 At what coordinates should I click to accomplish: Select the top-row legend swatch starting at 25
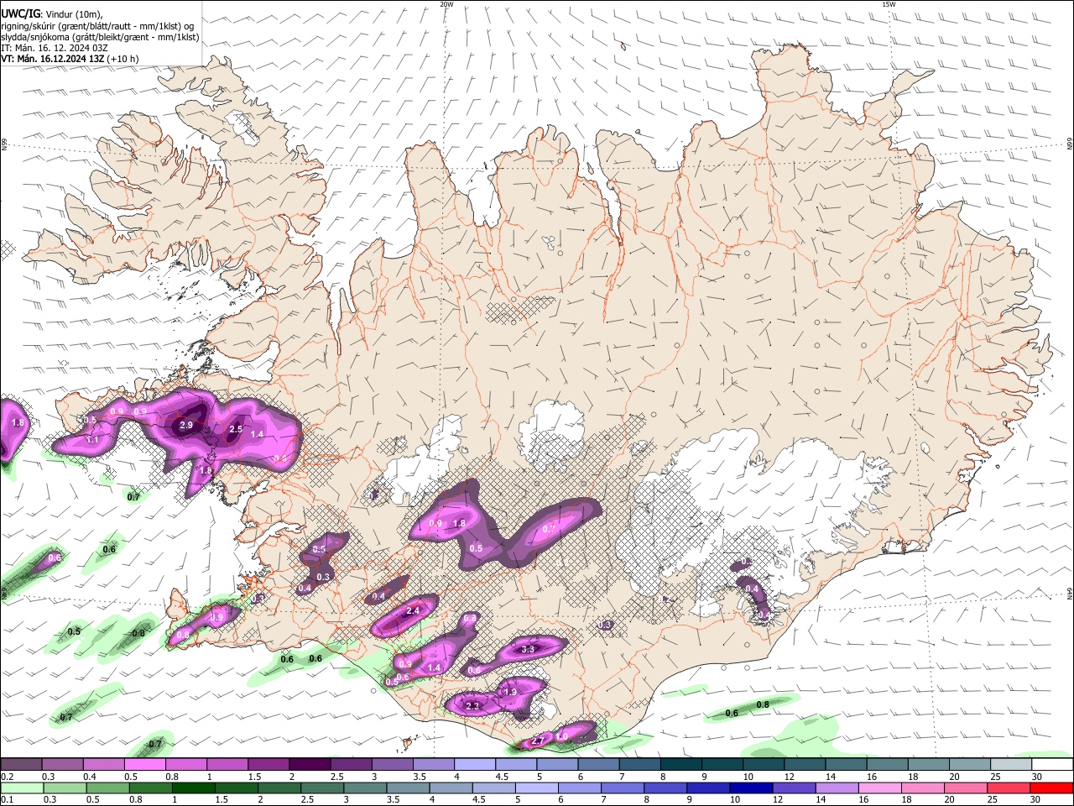pyautogui.click(x=1012, y=764)
